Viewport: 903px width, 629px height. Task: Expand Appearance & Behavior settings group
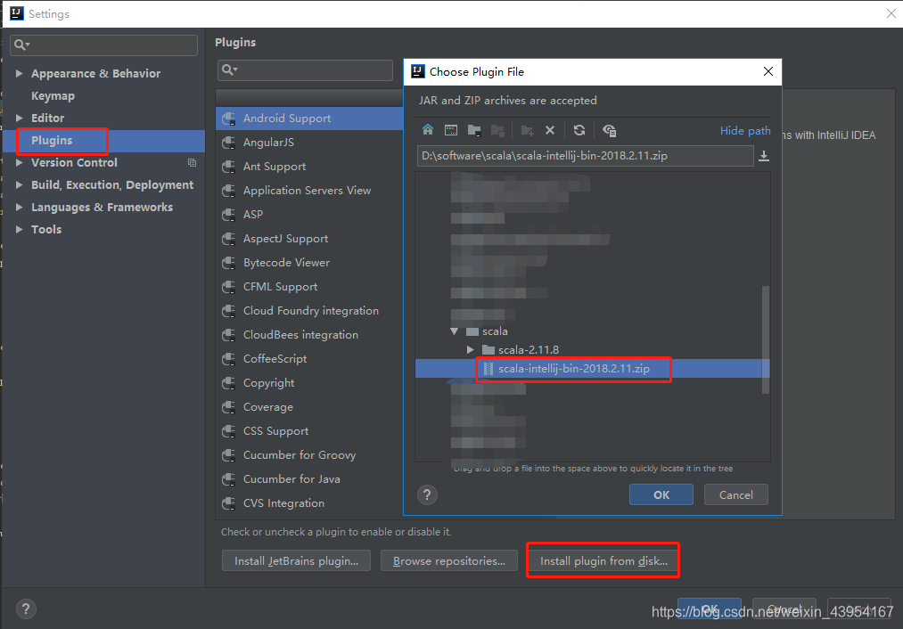19,74
